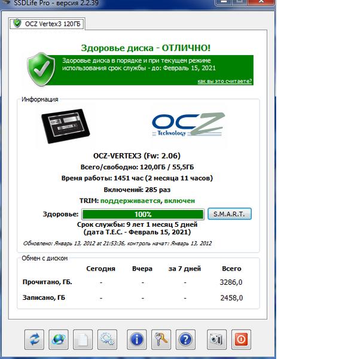Viewport: 348px width, 359px height.
Task: Select the OCZ Vertex3 120ГБ tab
Action: [47, 24]
